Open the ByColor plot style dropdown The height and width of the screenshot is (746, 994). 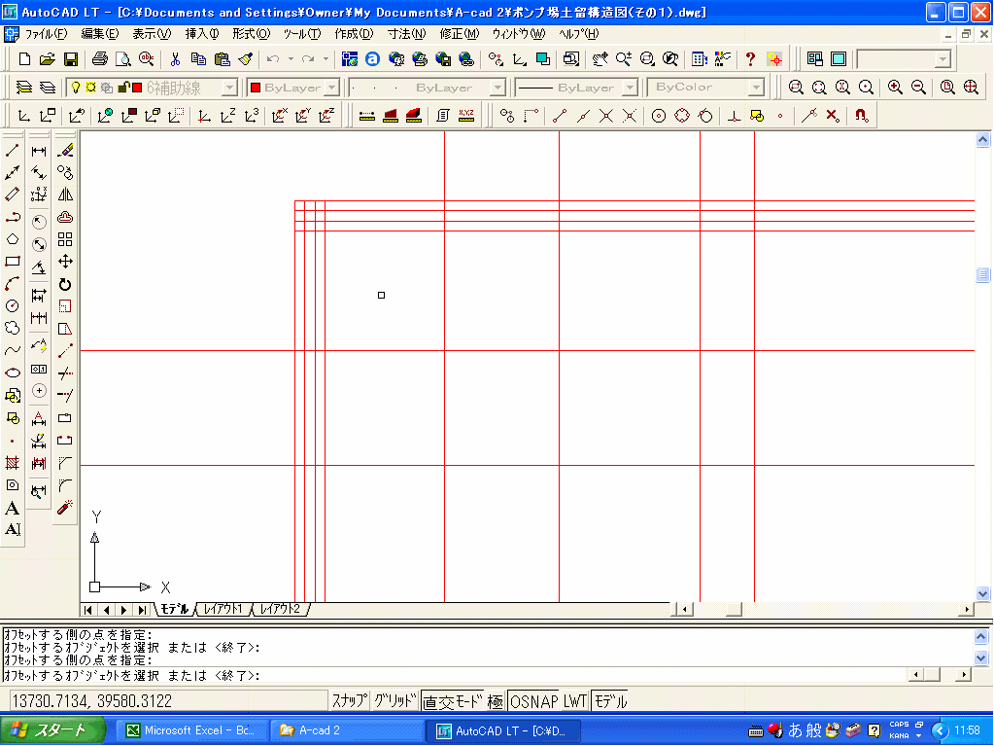756,88
